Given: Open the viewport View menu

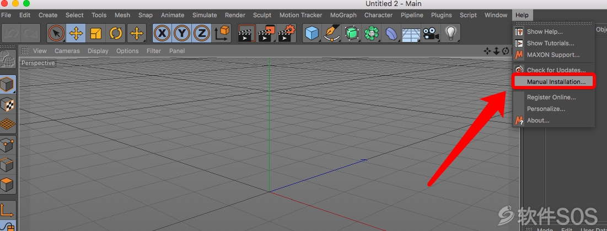Looking at the screenshot, I should (x=40, y=51).
